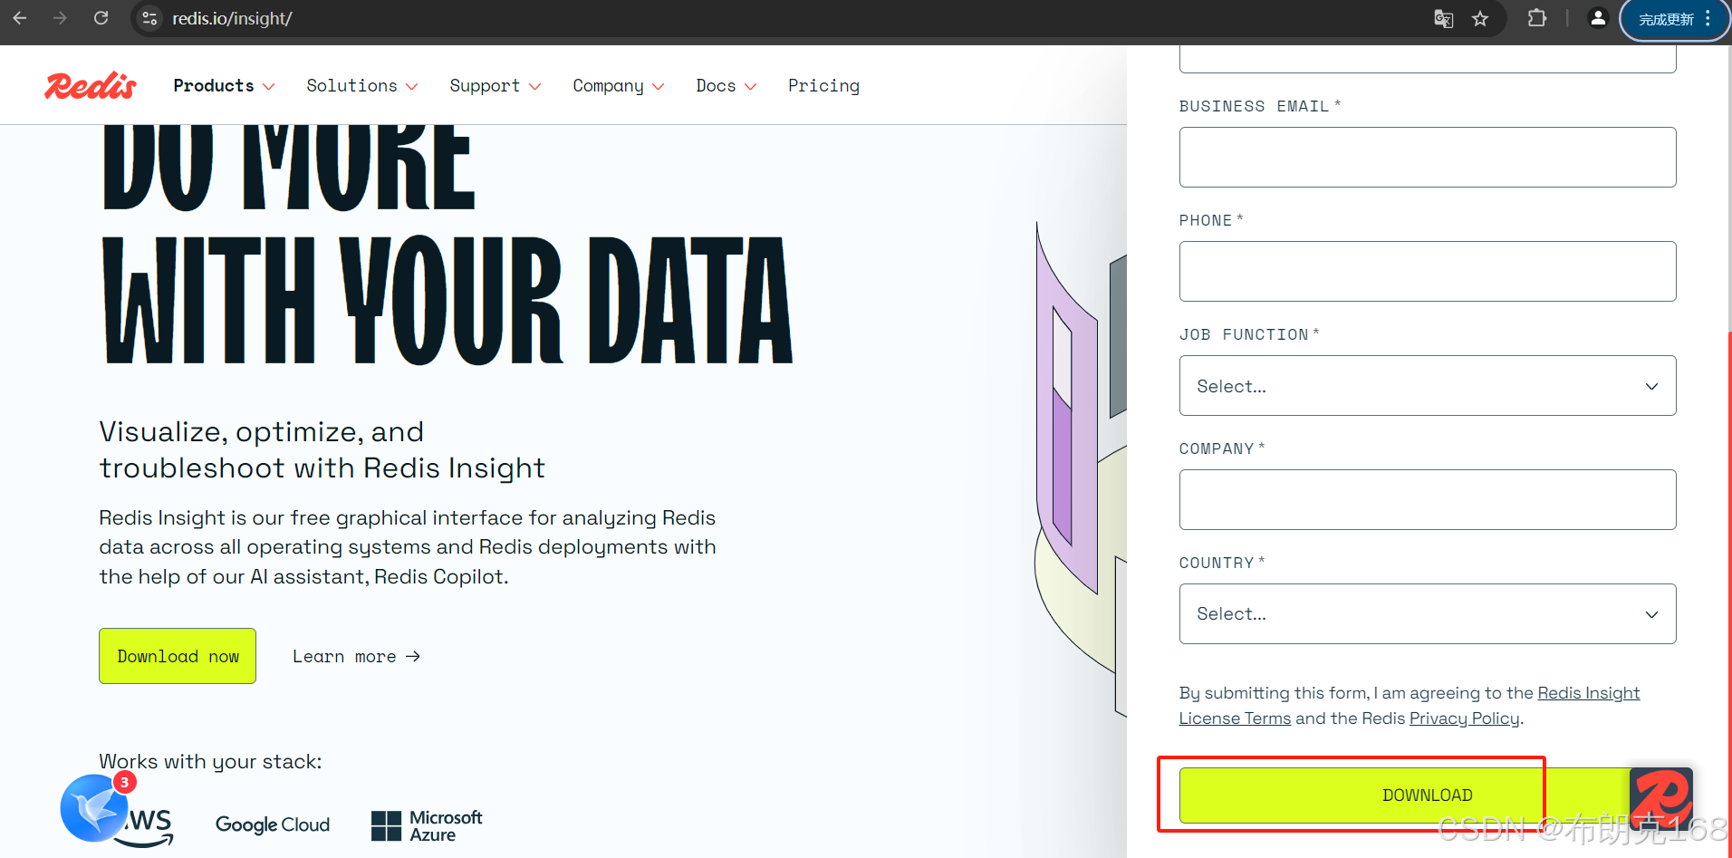The height and width of the screenshot is (858, 1732).
Task: Click the Phone input field
Action: click(1428, 272)
